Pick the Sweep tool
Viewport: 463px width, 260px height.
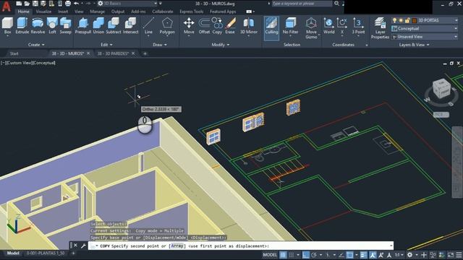(66, 26)
